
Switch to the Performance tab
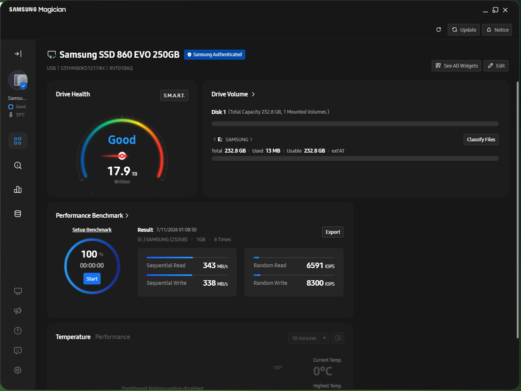pyautogui.click(x=113, y=337)
